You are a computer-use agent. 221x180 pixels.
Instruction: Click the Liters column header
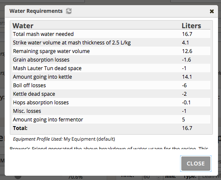coord(192,26)
